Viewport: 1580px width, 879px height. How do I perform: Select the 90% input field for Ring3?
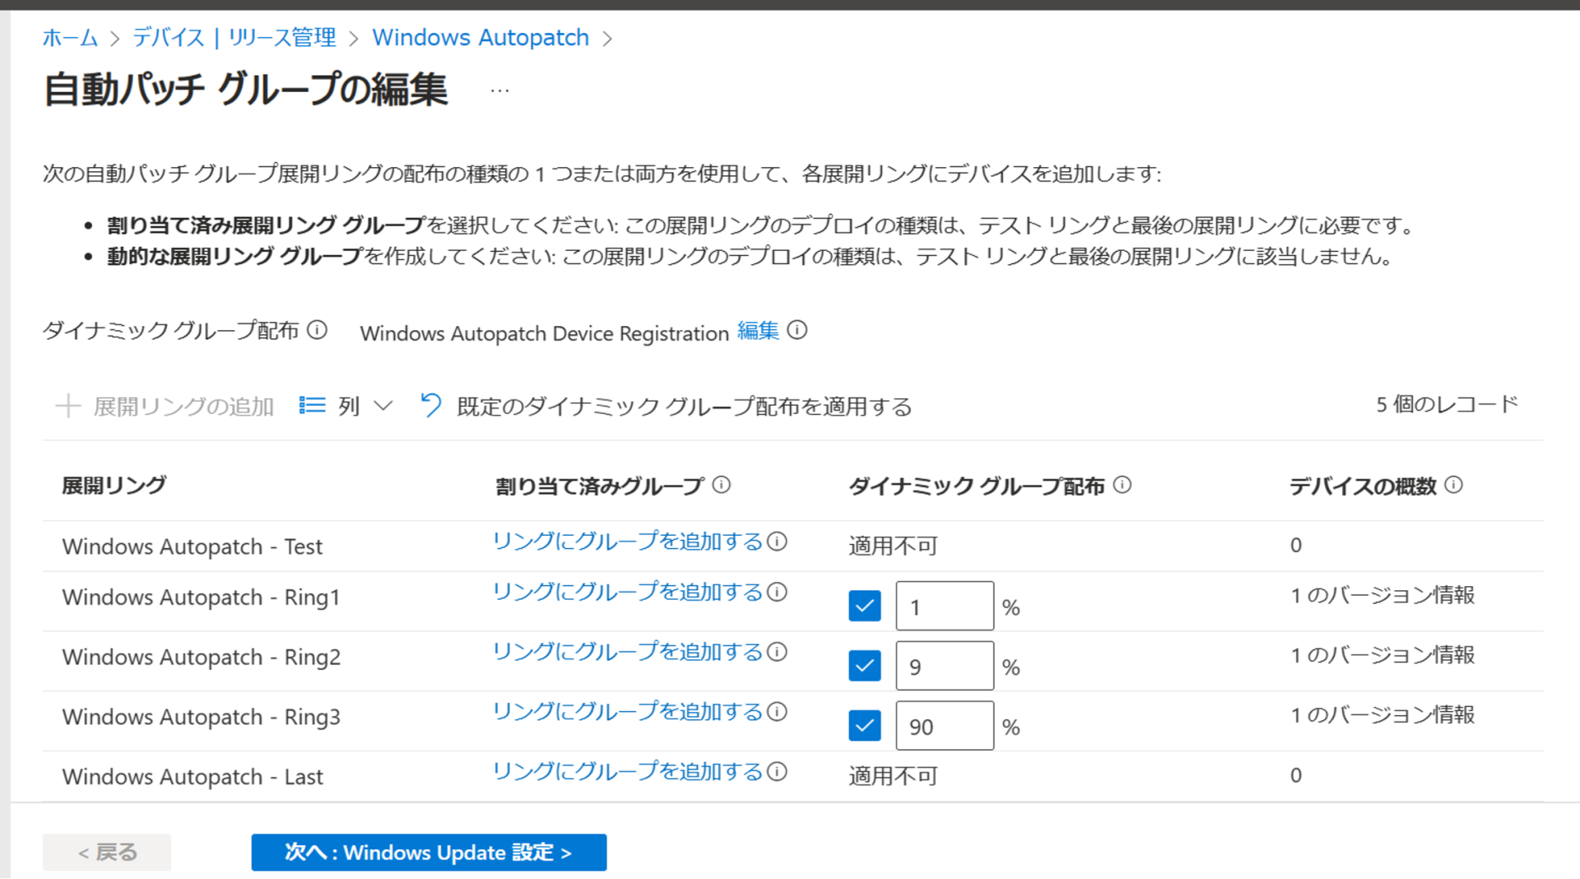point(944,725)
